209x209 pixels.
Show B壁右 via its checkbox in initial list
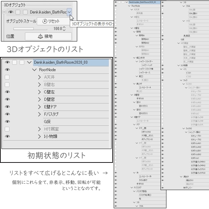point(7,85)
